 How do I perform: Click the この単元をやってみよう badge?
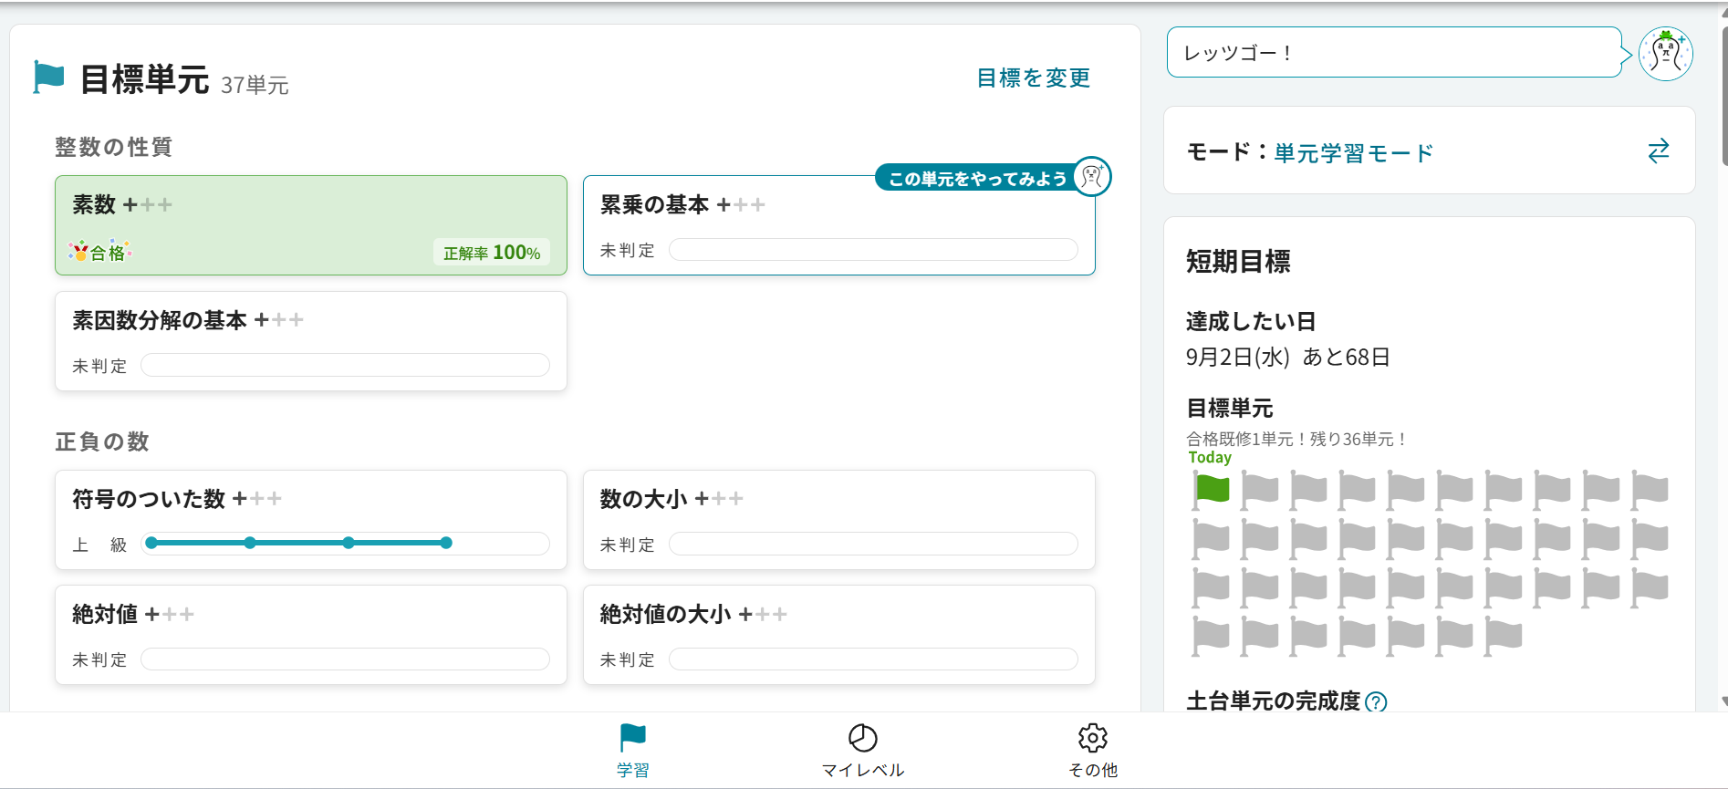[977, 179]
